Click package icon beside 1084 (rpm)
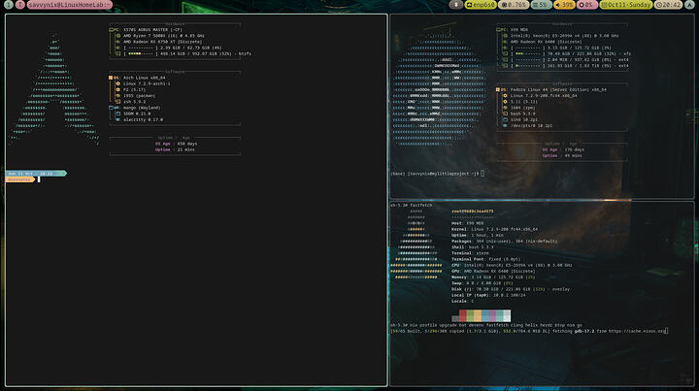This screenshot has height=391, width=699. pos(506,108)
